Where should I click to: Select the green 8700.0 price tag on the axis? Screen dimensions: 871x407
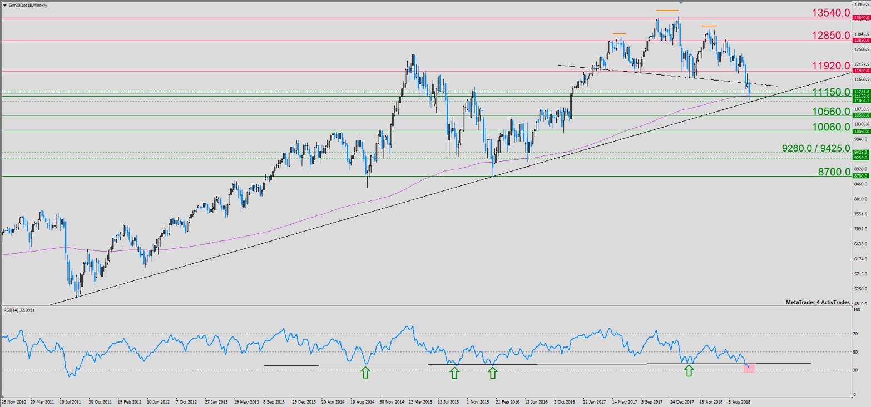[x=861, y=176]
